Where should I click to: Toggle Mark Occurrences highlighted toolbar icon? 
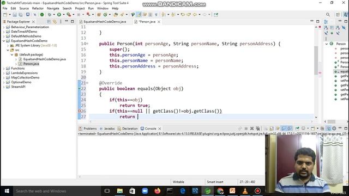(139, 15)
